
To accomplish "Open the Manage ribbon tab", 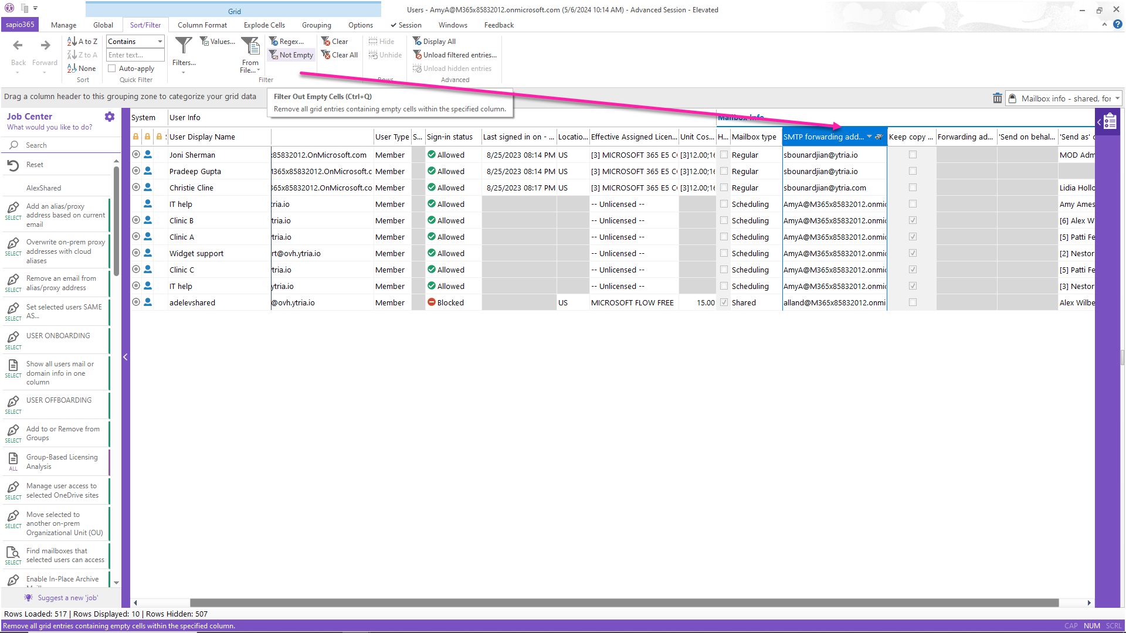I will (x=63, y=25).
